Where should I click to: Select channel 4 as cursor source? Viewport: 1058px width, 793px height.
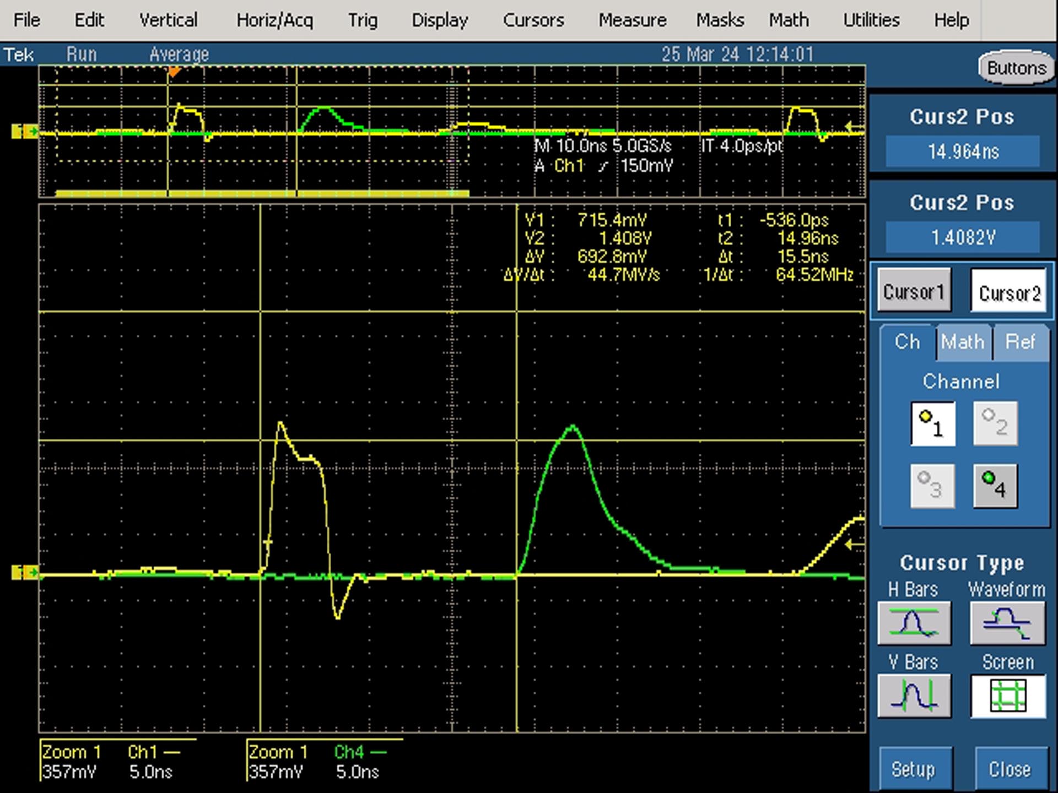pos(995,486)
